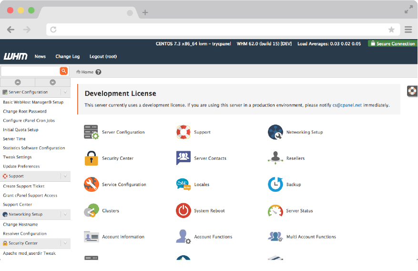Click the System Reboot power icon
Viewport: 418px width, 271px height.
184,210
